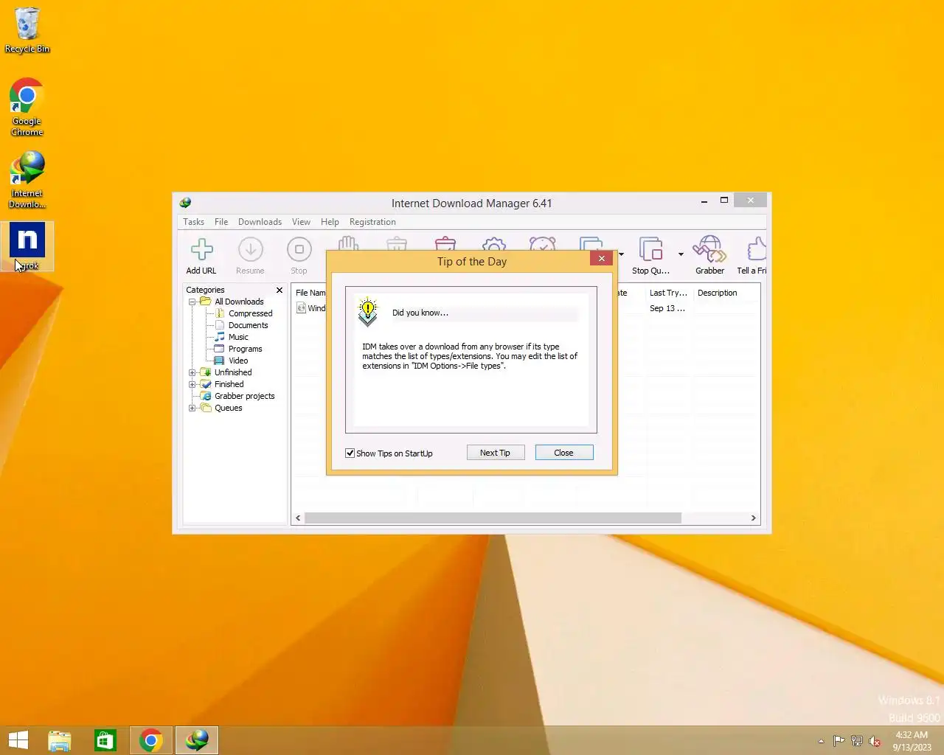
Task: Click the IDM logo in the window title bar
Action: [x=185, y=203]
